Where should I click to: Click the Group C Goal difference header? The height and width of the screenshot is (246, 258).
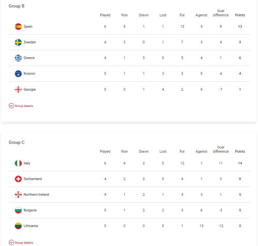pyautogui.click(x=220, y=149)
